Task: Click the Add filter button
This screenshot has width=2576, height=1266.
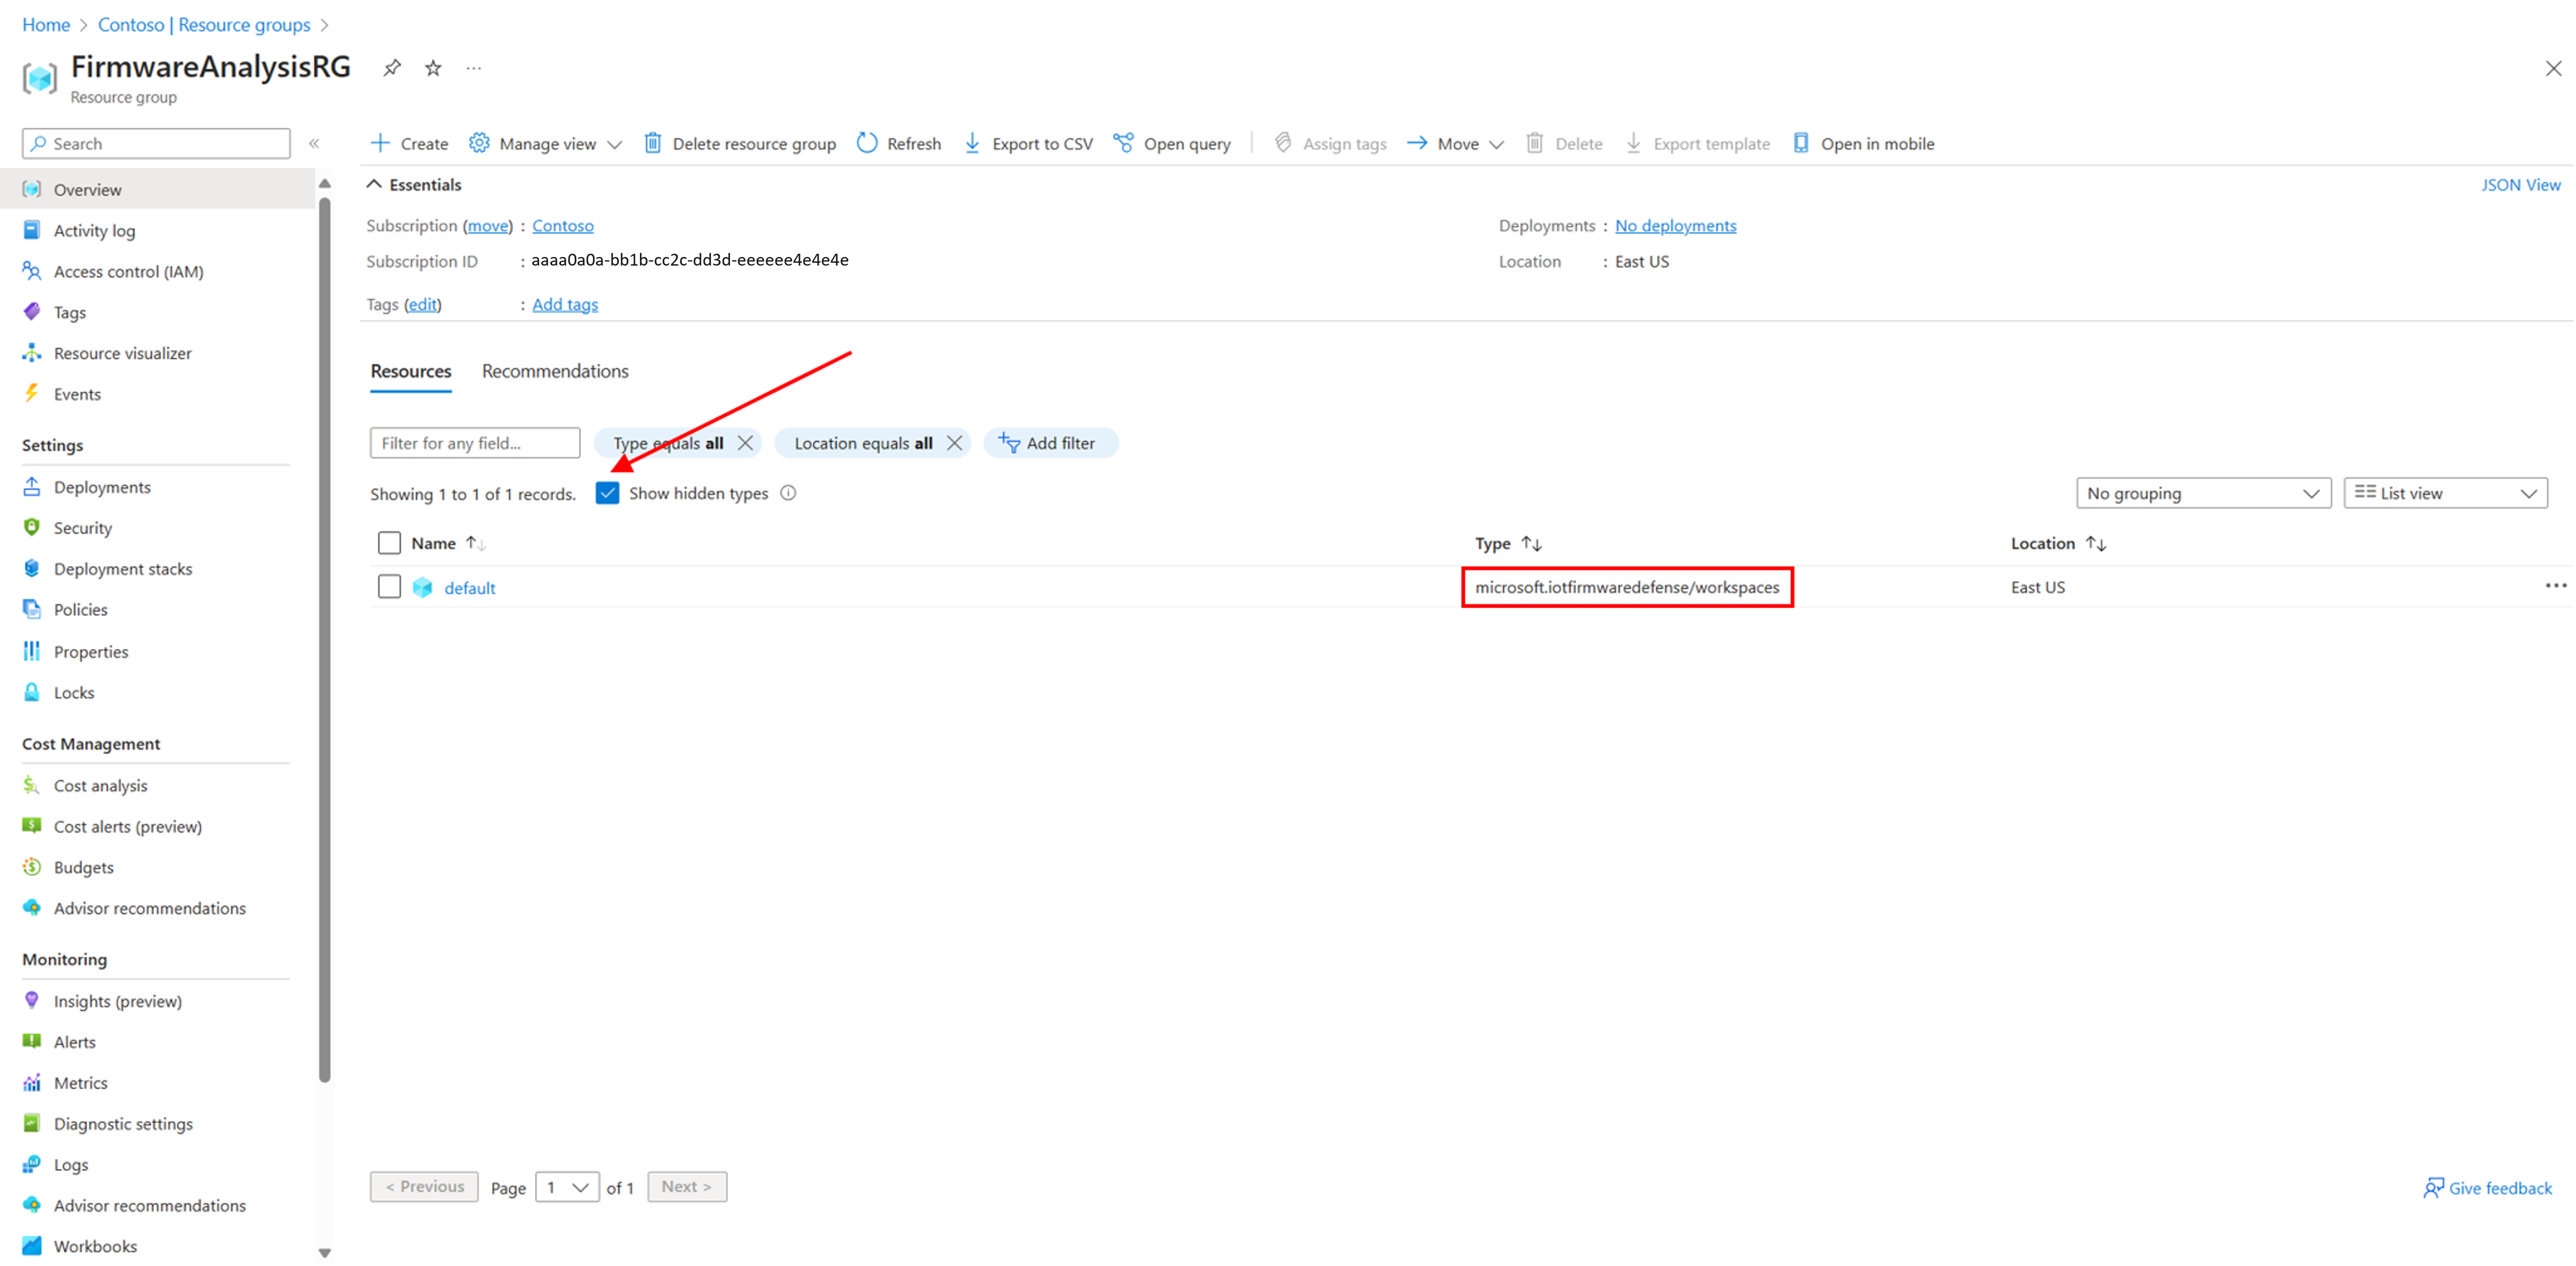Action: [1049, 443]
